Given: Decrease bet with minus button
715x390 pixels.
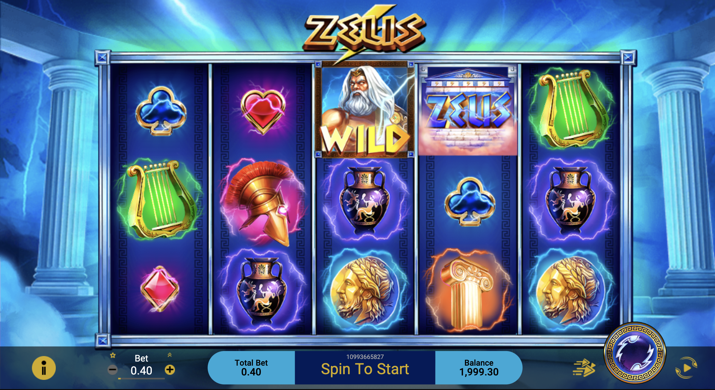Looking at the screenshot, I should point(113,370).
